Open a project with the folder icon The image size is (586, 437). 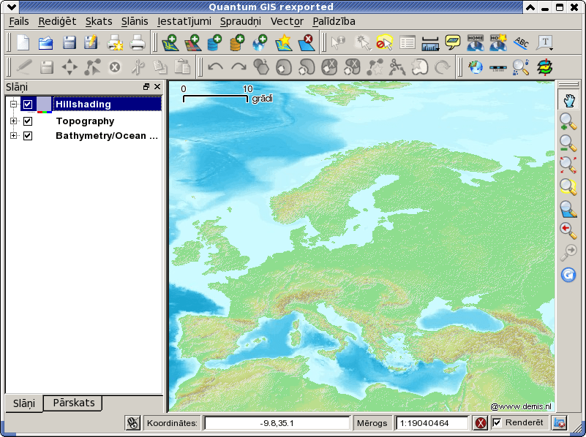[46, 42]
